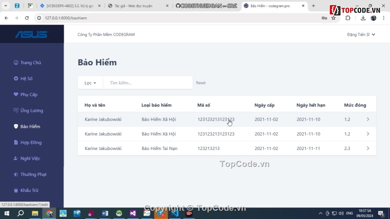The image size is (390, 219).
Task: Bookmark this page with the star icon
Action: click(x=333, y=18)
